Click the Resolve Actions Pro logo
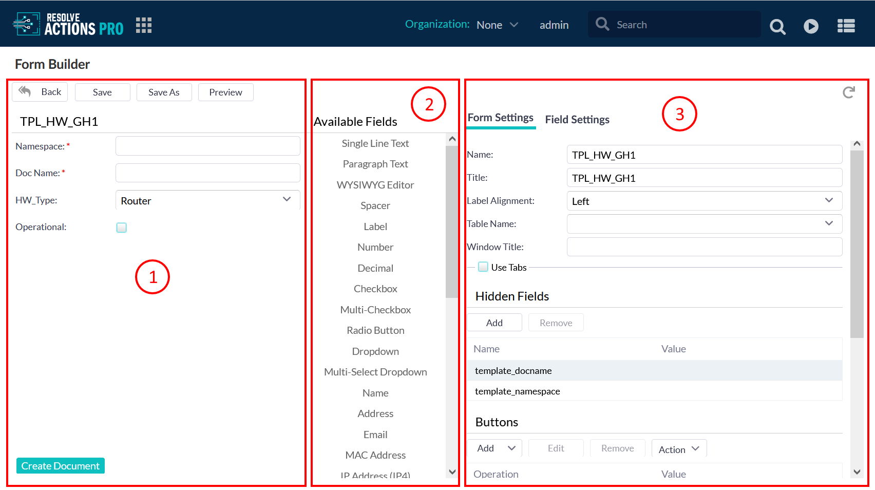875x490 pixels. 68,24
